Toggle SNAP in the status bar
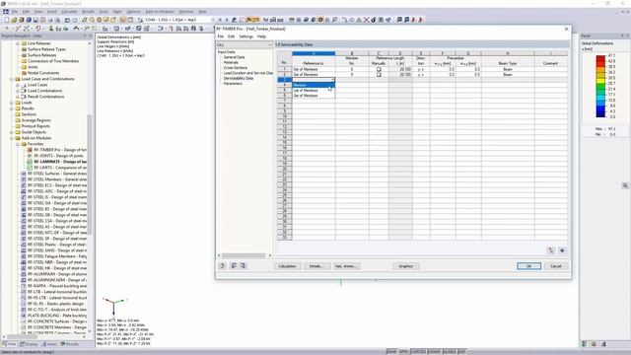631x355 pixels. (x=391, y=352)
